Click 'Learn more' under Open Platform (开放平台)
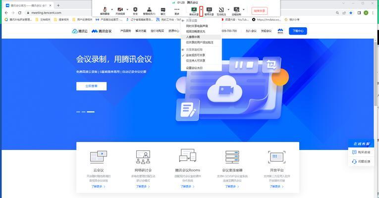Image resolution: width=379 pixels, height=198 pixels. click(x=276, y=187)
